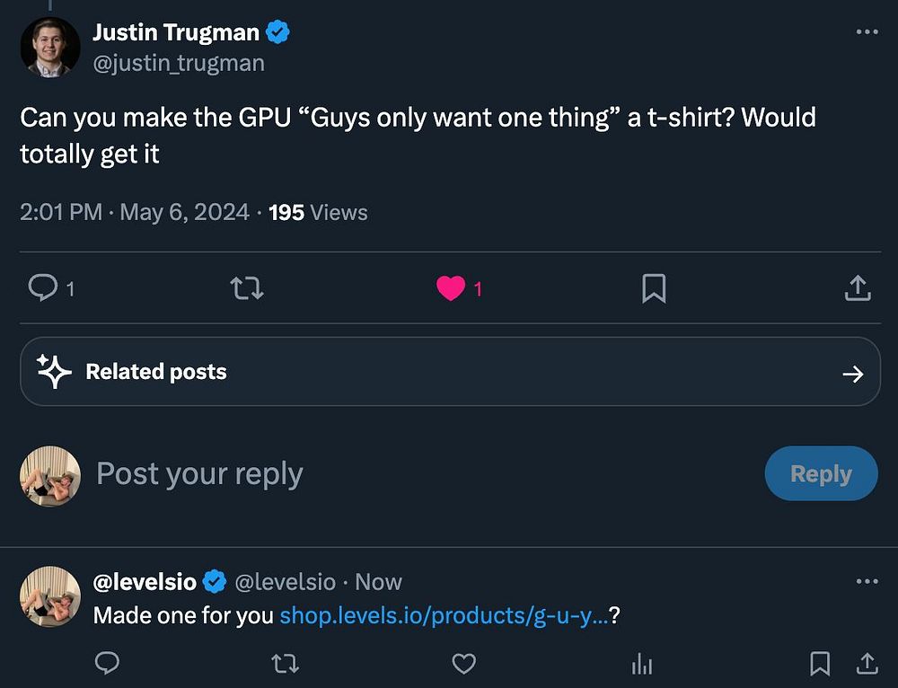Screen dimensions: 898x688
Task: Open more options on Justin Trugman's post
Action: click(x=867, y=32)
